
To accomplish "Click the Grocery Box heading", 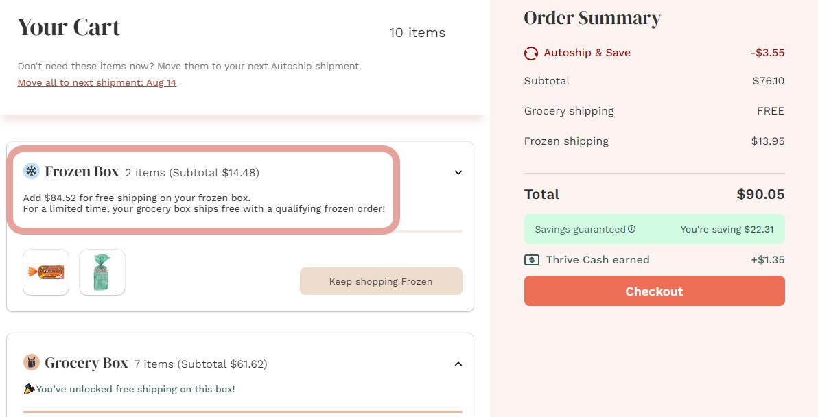I will tap(86, 363).
